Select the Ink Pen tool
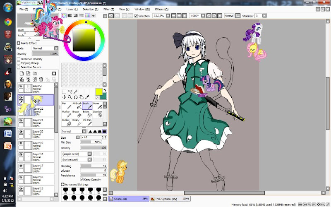Image resolution: width=331 pixels, height=207 pixels. (x=87, y=122)
